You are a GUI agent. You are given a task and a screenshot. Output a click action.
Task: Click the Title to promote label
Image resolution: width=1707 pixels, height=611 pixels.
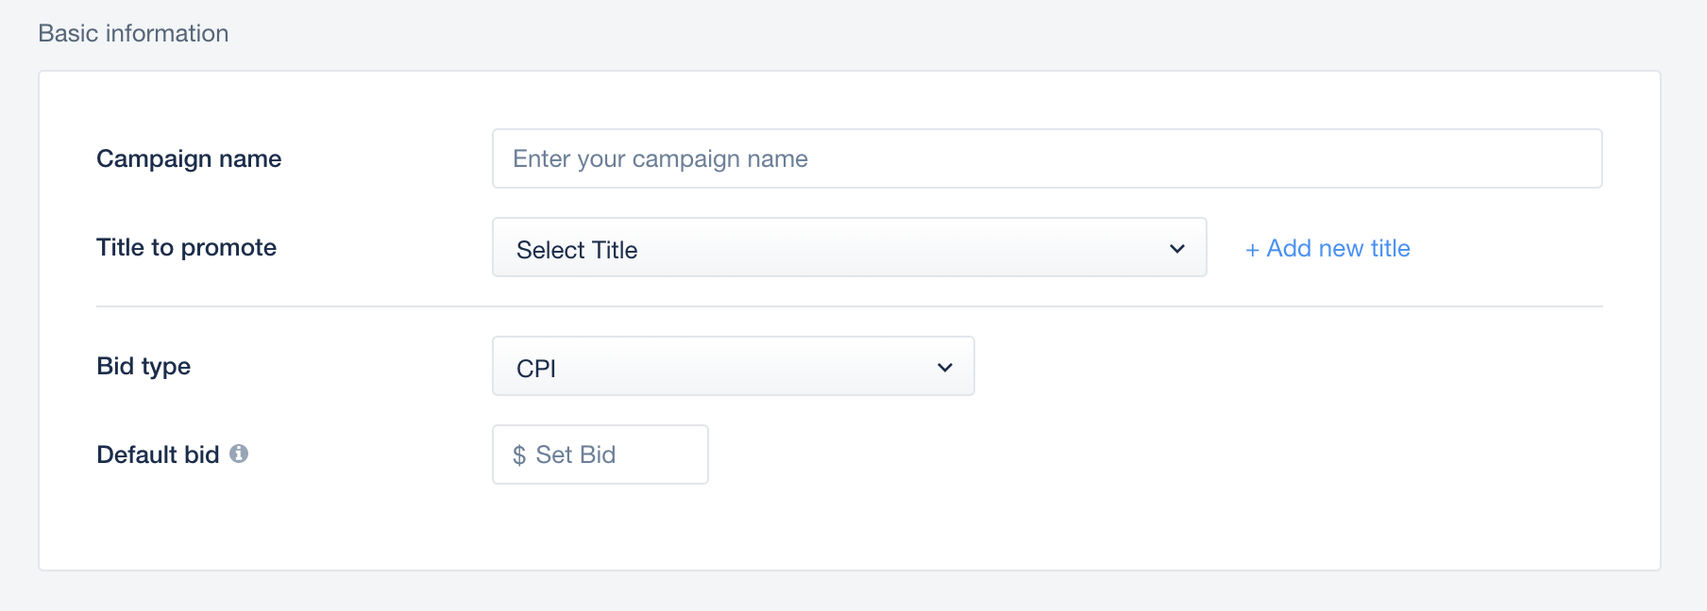tap(187, 247)
